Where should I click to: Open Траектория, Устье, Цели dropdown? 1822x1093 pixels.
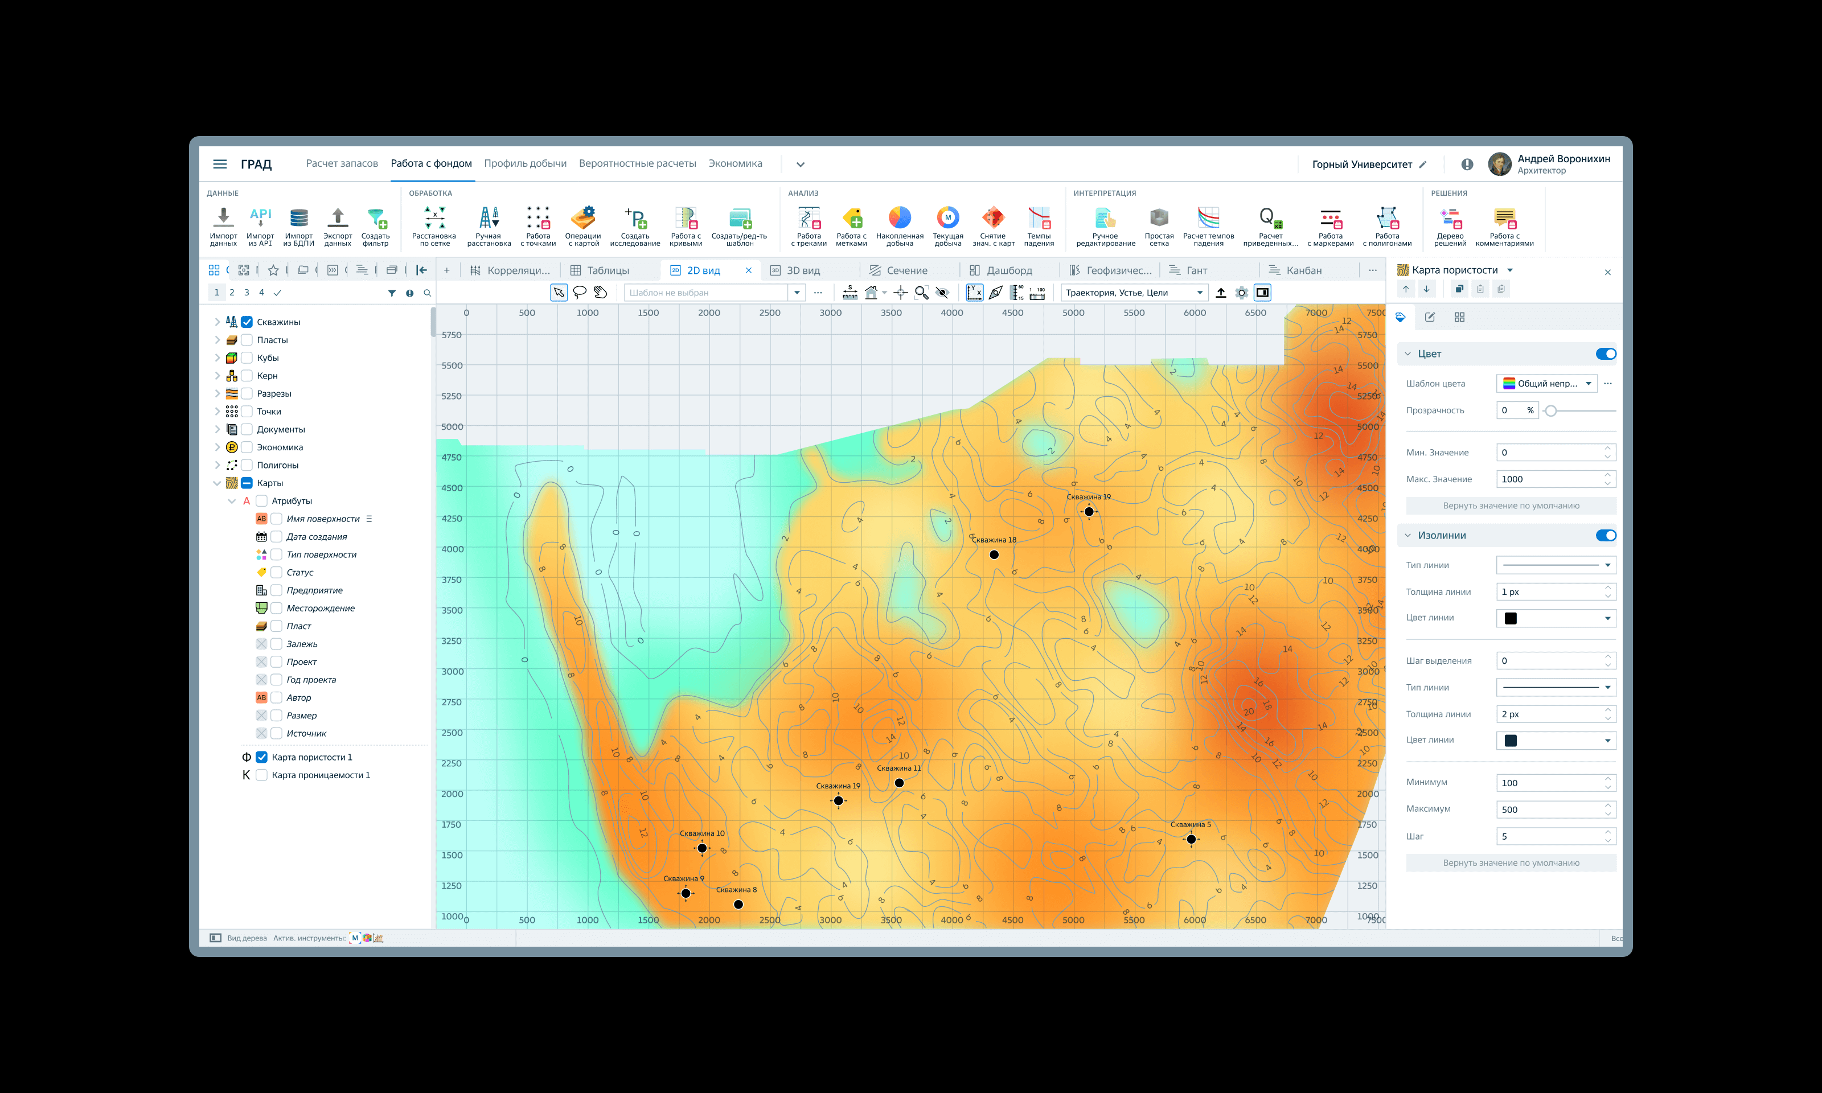[1134, 293]
